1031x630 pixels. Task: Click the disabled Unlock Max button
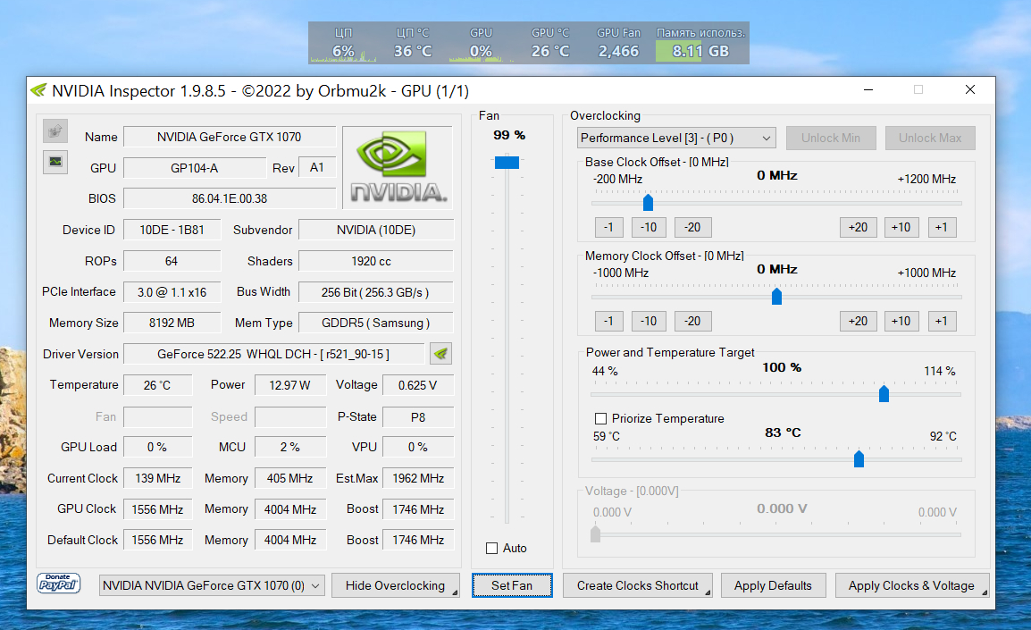click(x=930, y=139)
